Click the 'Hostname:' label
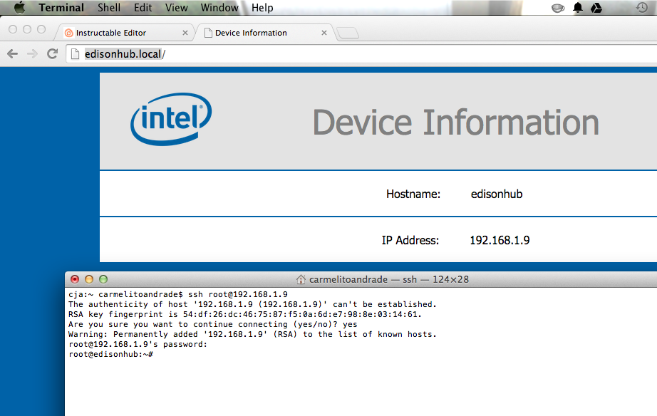 point(413,194)
